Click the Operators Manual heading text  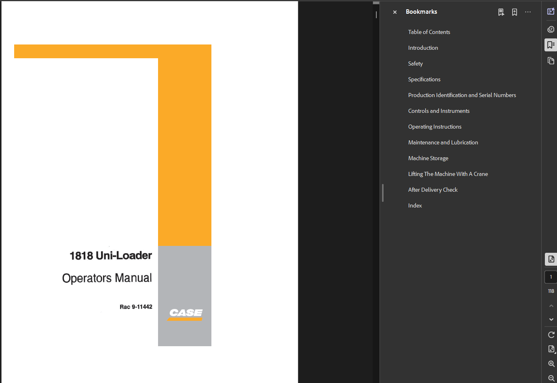[x=107, y=278]
